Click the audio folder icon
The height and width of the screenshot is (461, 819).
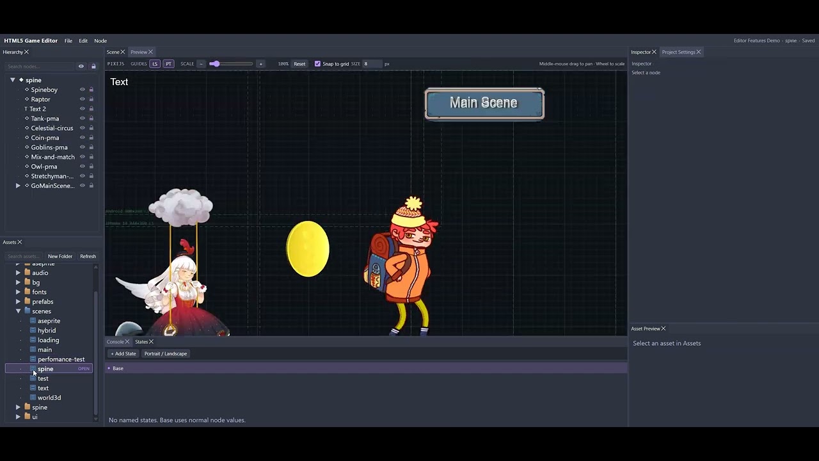coord(28,273)
